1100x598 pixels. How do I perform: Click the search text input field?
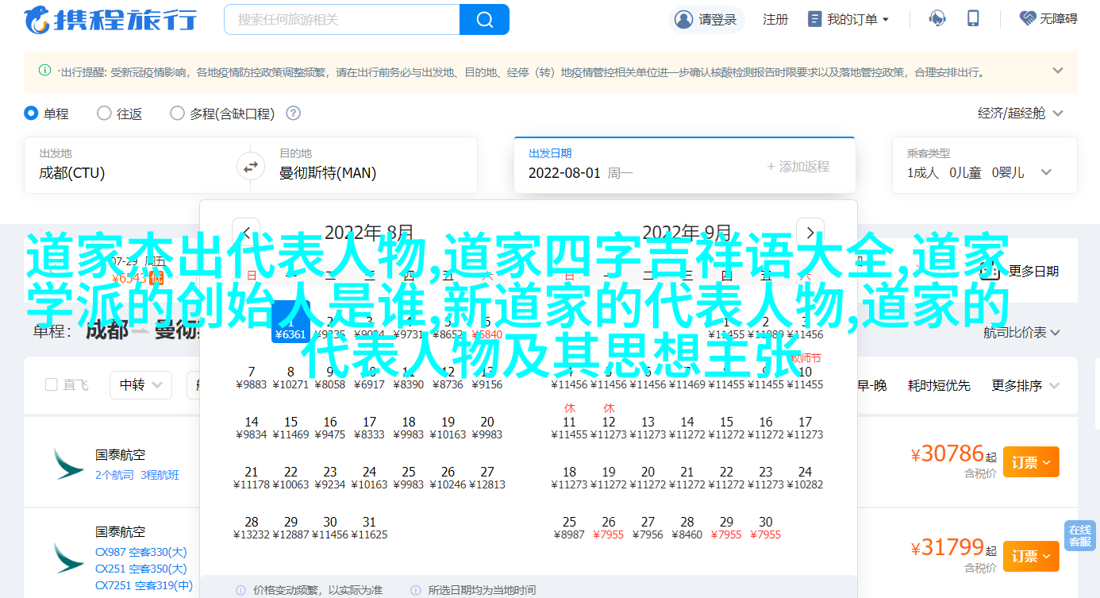[x=341, y=19]
